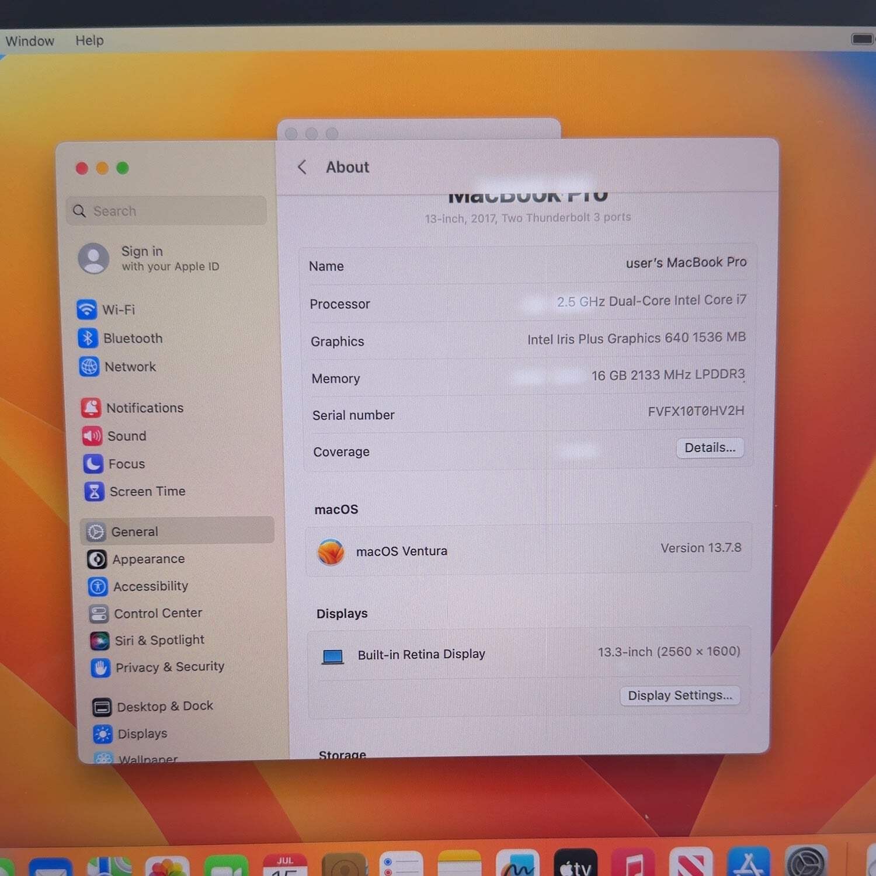The height and width of the screenshot is (876, 876).
Task: Click the 16 GB 2133 MHz memory value
Action: point(668,374)
